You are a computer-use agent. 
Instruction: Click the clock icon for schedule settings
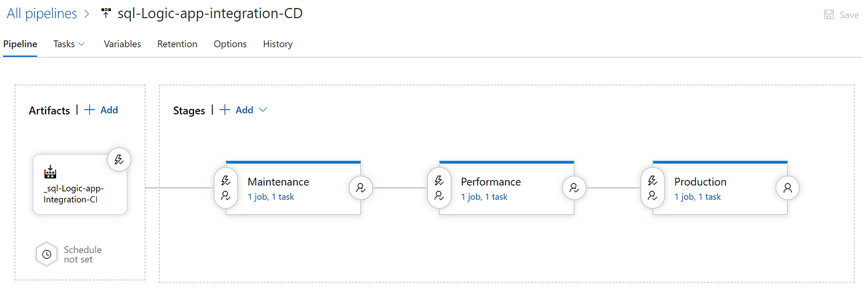46,254
